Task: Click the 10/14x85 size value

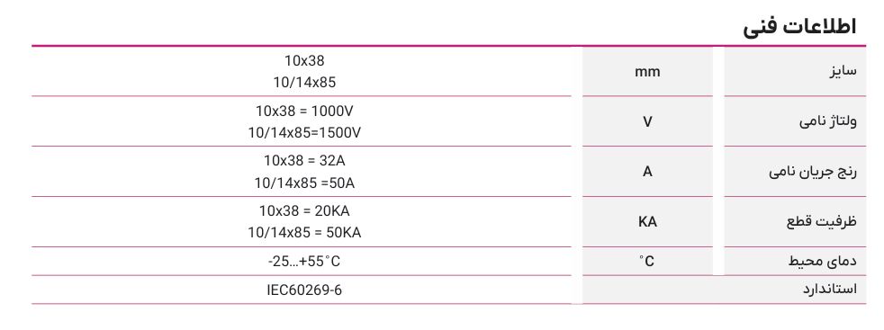Action: (304, 82)
